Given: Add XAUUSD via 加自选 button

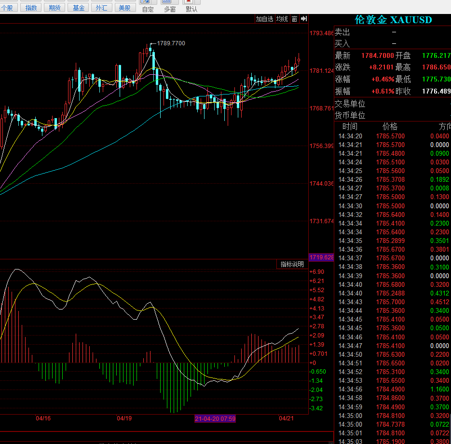Looking at the screenshot, I should tap(265, 19).
